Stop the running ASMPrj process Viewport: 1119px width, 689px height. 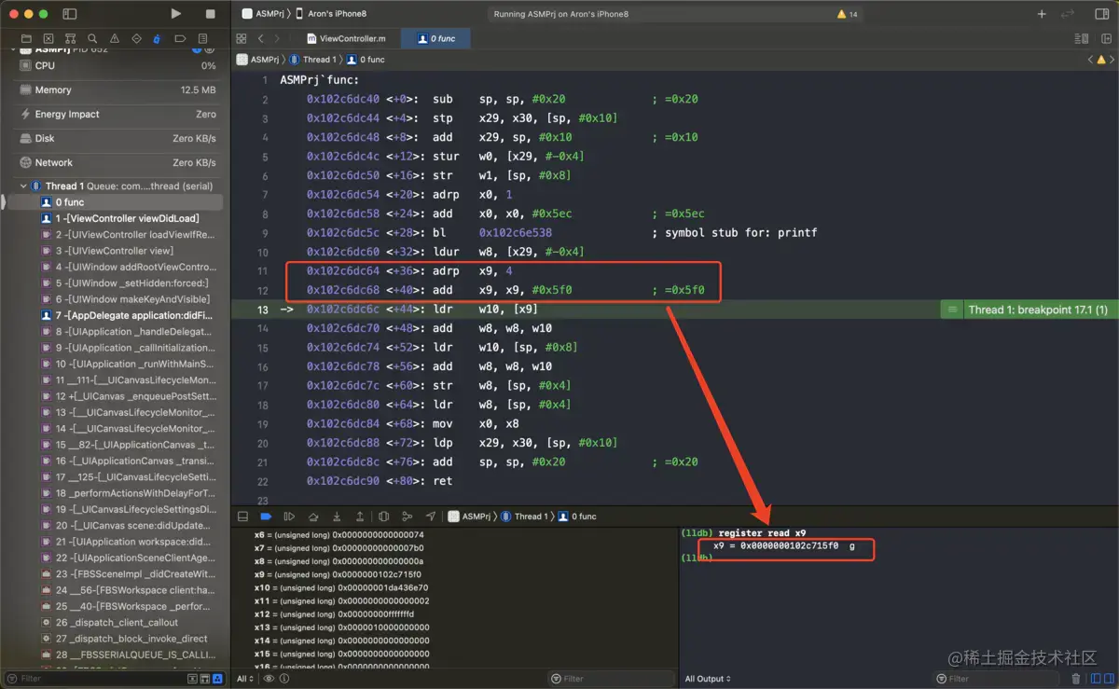click(210, 14)
